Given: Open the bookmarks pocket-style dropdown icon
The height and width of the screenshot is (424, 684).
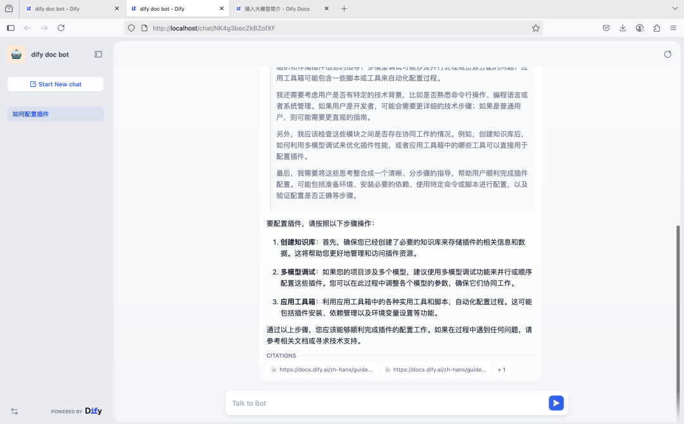Looking at the screenshot, I should pyautogui.click(x=605, y=28).
